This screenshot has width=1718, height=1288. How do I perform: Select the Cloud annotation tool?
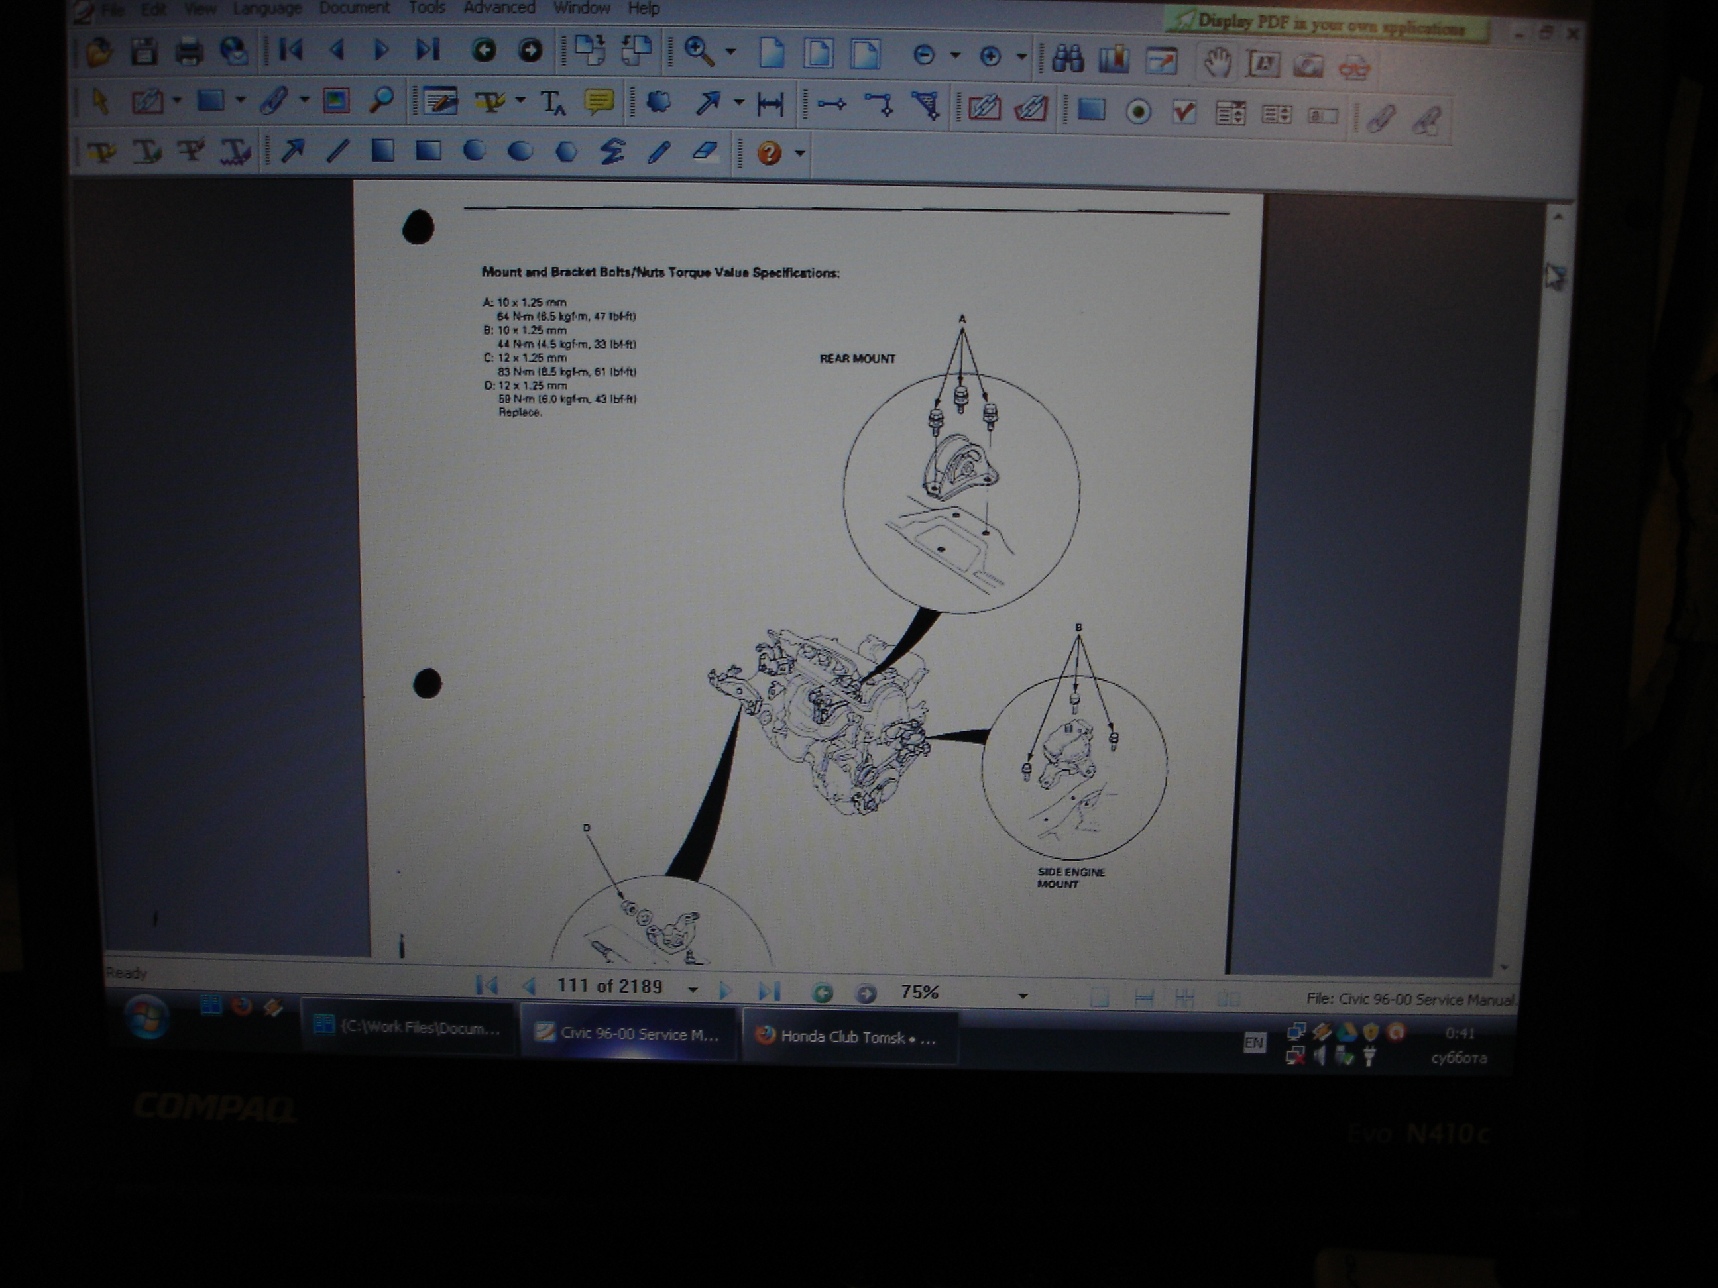point(659,102)
